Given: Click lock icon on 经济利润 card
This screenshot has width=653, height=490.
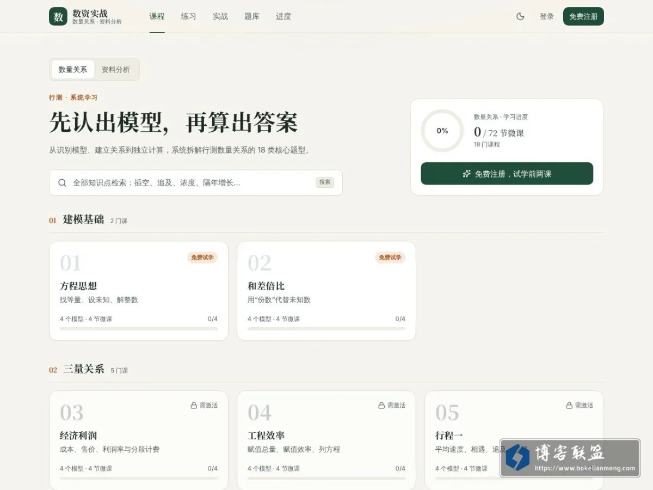Looking at the screenshot, I should point(194,406).
